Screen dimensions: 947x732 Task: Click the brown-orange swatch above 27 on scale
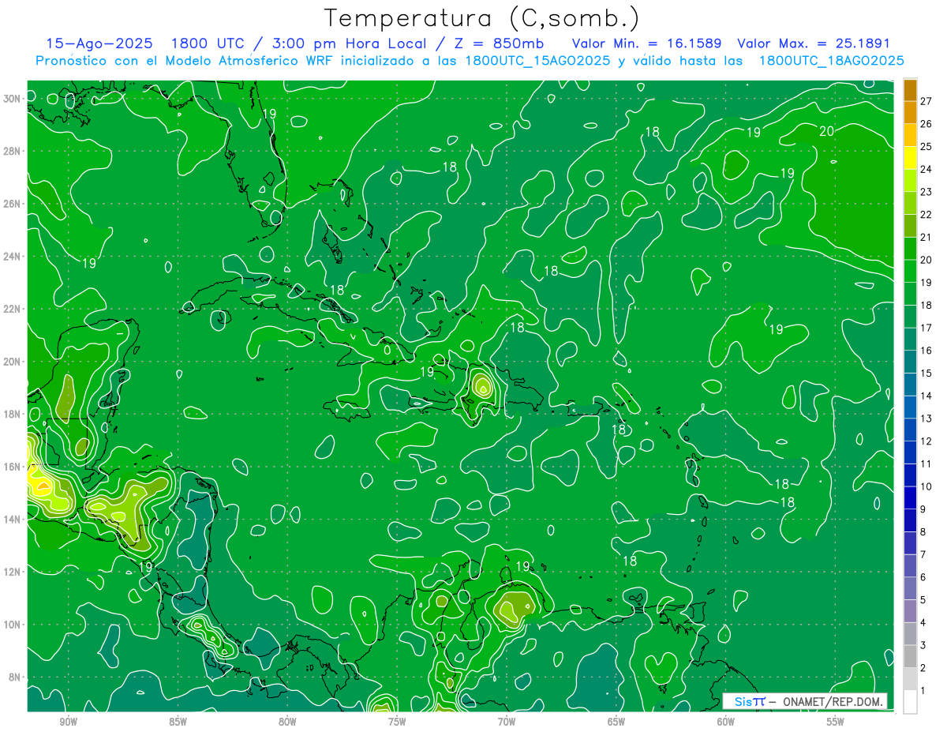(x=910, y=90)
